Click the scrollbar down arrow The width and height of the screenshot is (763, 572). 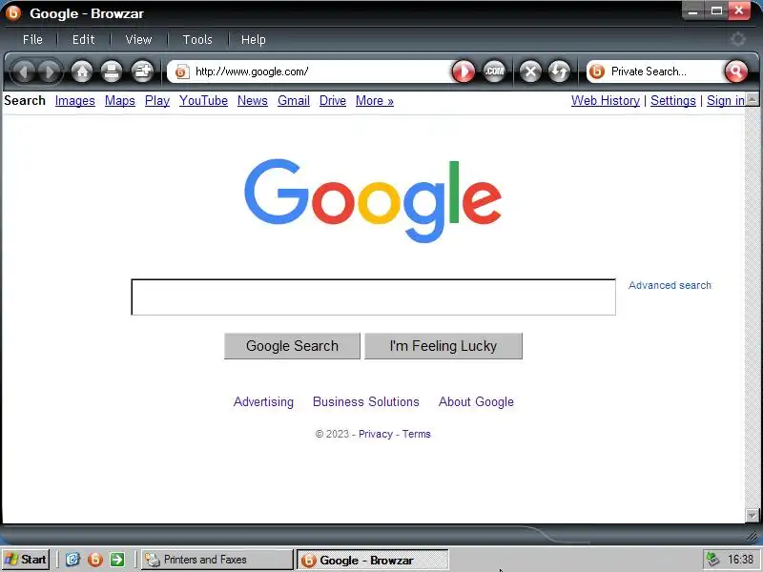(752, 515)
